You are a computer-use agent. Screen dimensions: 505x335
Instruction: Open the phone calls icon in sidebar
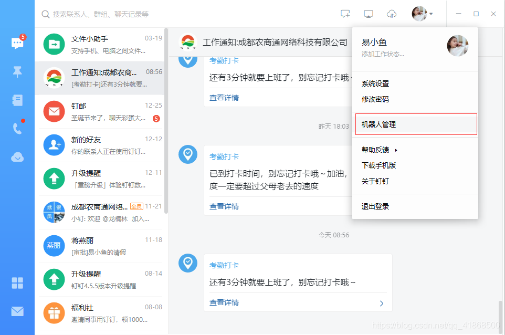(x=17, y=129)
